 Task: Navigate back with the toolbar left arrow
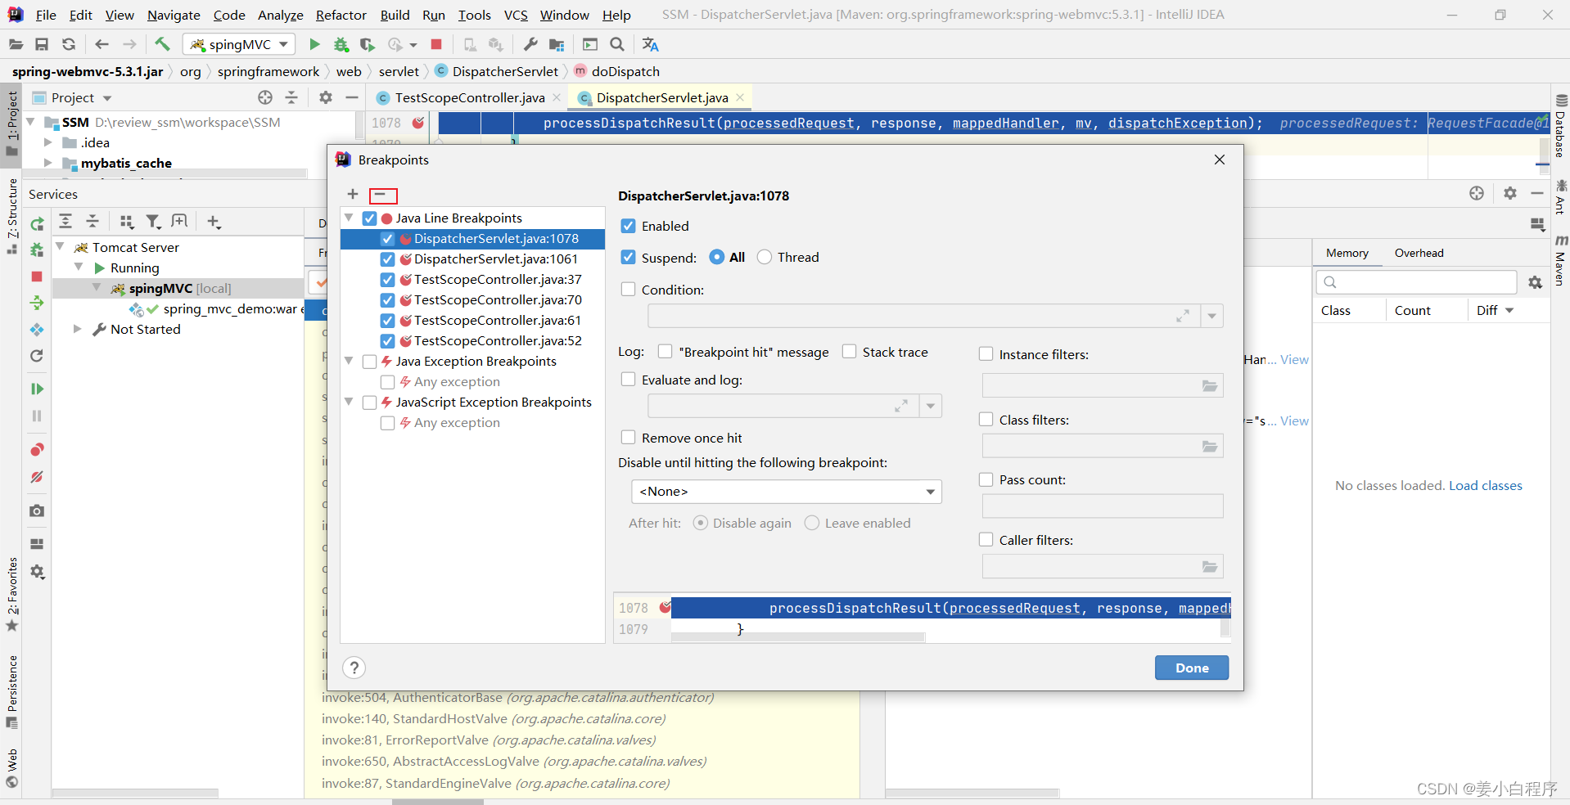coord(102,44)
